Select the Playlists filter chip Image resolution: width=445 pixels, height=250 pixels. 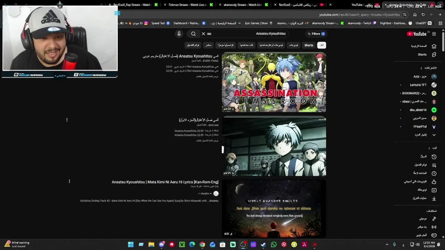click(x=193, y=45)
